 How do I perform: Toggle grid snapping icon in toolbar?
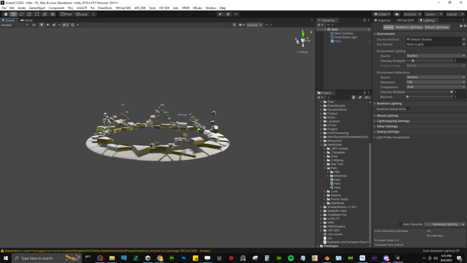pyautogui.click(x=93, y=14)
